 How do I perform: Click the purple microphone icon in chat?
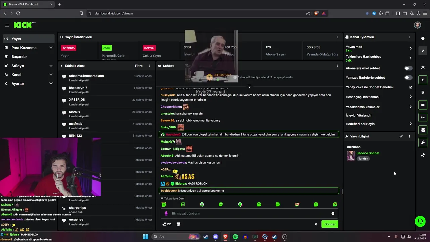(x=166, y=213)
